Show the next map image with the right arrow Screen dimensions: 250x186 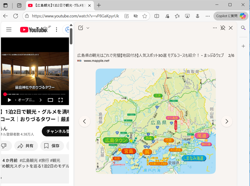(226, 121)
